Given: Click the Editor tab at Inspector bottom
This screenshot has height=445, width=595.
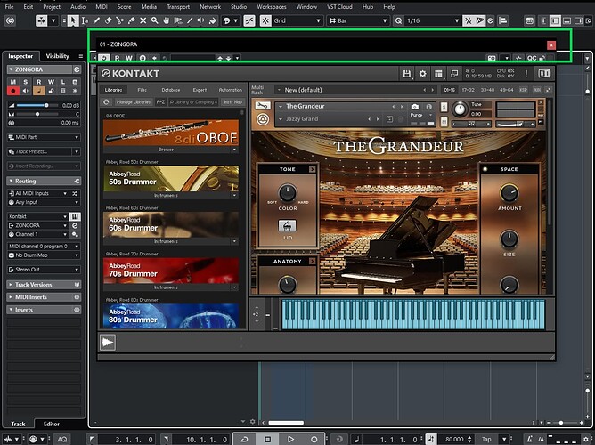Looking at the screenshot, I should point(52,424).
